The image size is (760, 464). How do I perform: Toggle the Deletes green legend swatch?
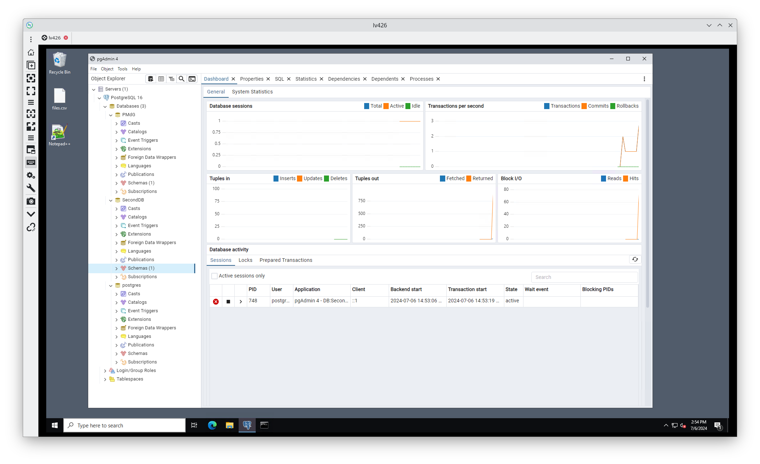[x=326, y=178]
